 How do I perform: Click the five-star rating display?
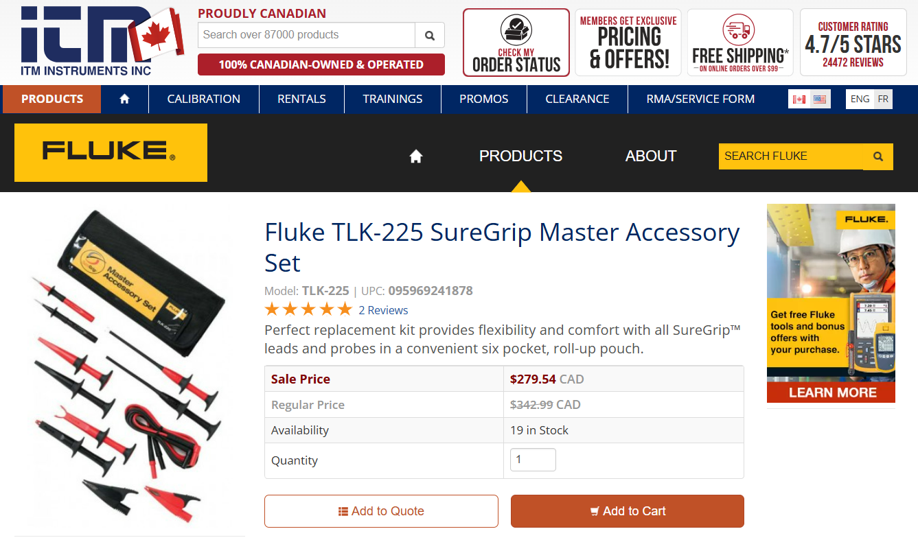click(308, 308)
